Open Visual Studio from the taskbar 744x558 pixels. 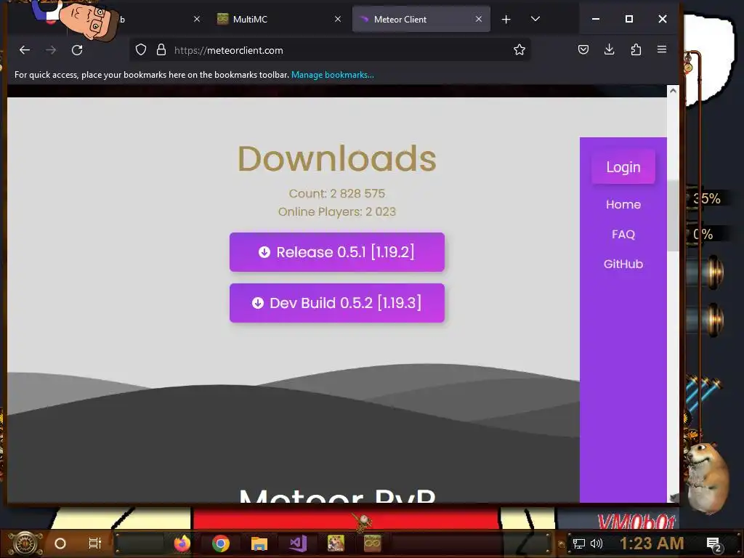click(298, 543)
